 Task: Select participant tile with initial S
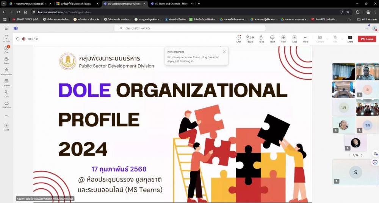356,172
